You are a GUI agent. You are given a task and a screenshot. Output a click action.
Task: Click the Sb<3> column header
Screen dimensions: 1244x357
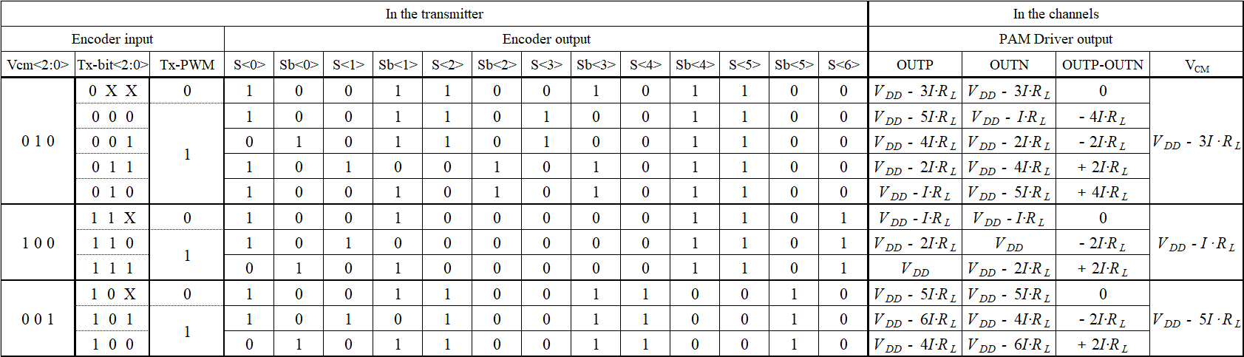point(596,65)
